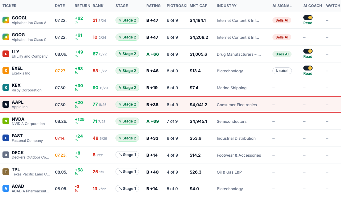Viewport: 341px width, 197px height.
Task: Click the Stage 1 badge for TPL
Action: (127, 172)
